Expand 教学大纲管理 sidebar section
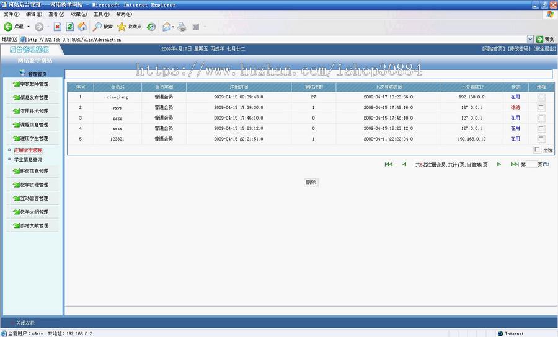The image size is (558, 337). point(31,212)
